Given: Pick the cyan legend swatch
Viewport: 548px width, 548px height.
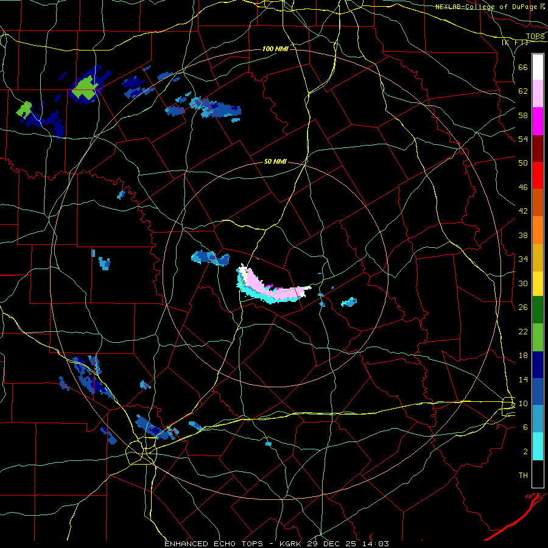Looking at the screenshot, I should 538,446.
